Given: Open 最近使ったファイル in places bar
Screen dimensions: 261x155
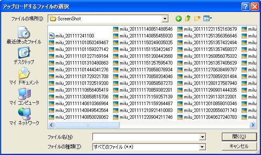Looking at the screenshot, I should pos(24,35).
